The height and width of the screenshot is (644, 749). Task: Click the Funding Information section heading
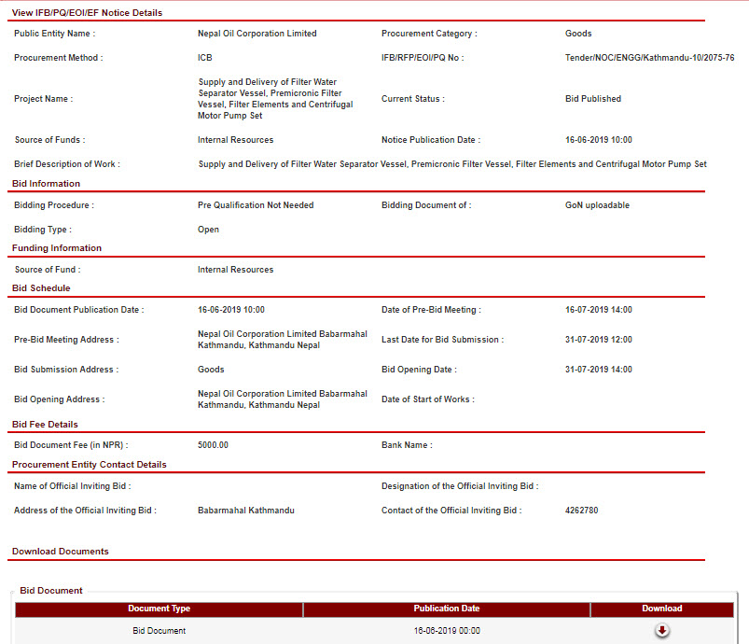[57, 248]
